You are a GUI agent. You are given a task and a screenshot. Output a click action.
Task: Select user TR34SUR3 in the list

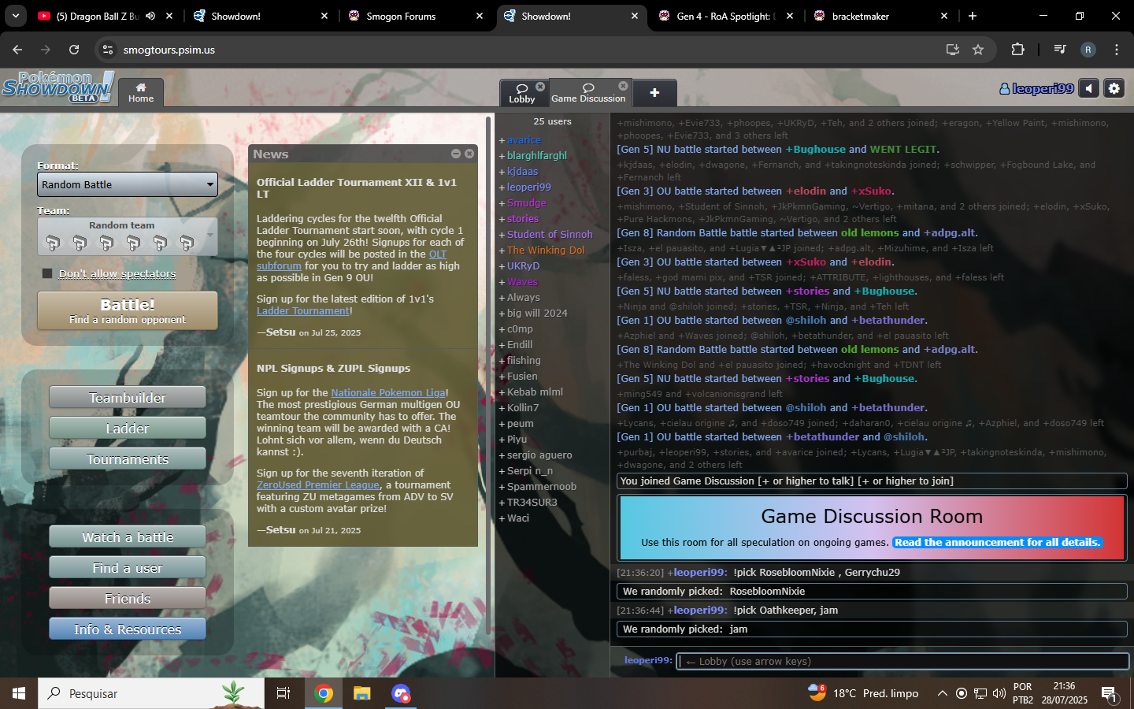pos(532,503)
